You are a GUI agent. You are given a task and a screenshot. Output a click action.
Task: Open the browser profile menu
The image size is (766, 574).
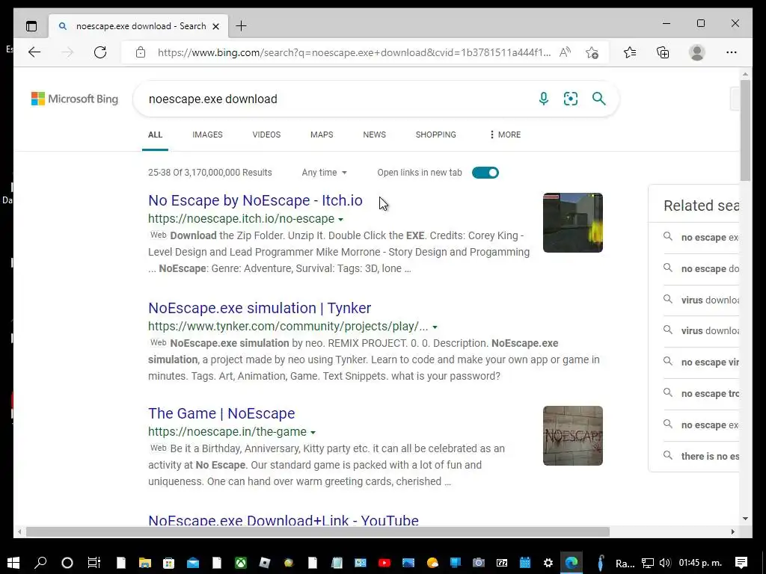pyautogui.click(x=697, y=52)
